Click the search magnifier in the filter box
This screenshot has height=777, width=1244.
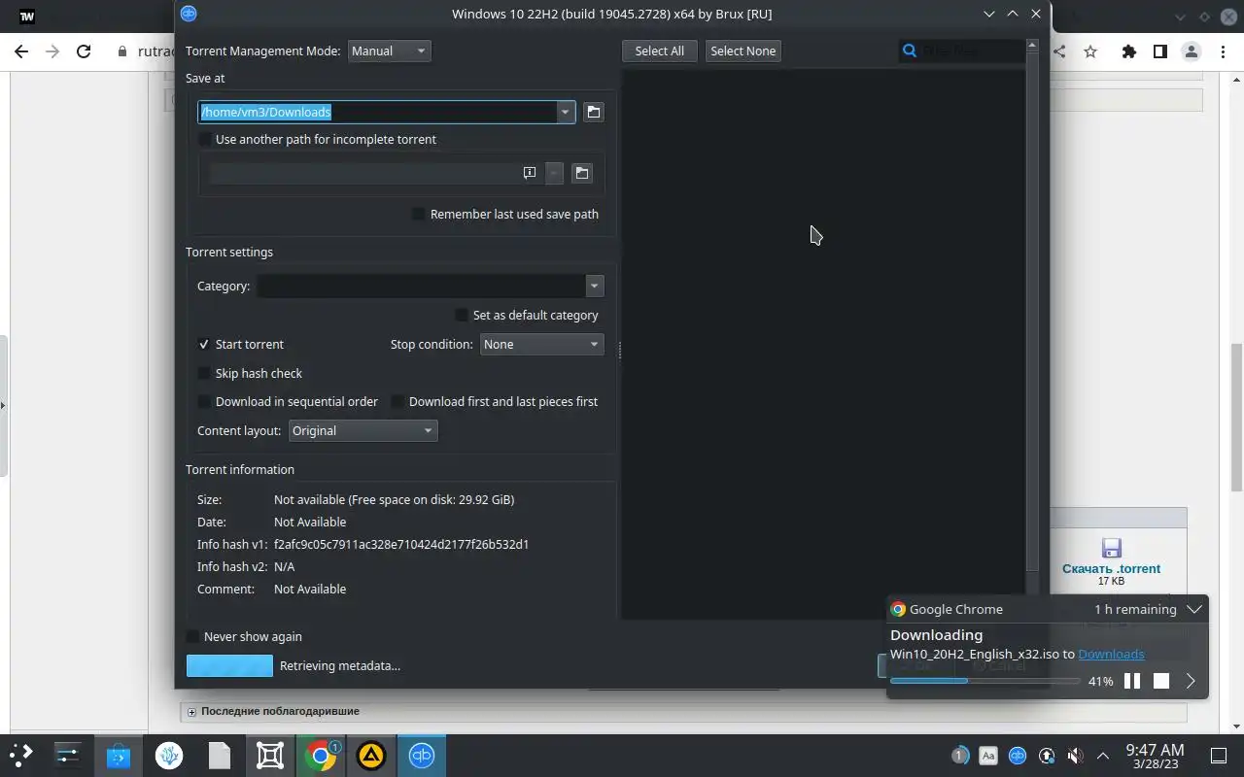tap(910, 51)
